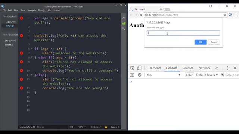239x134 pixels.
Task: Collapse the else fold arrow on line 11
Action: (32, 75)
